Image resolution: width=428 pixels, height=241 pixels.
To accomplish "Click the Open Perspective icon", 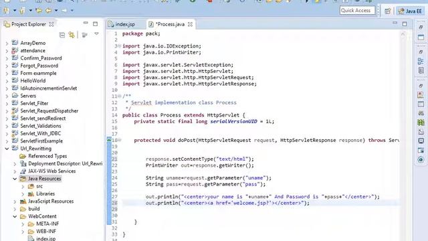I will click(388, 11).
